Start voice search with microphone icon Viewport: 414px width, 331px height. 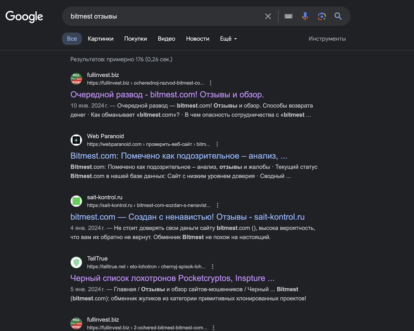pos(305,16)
